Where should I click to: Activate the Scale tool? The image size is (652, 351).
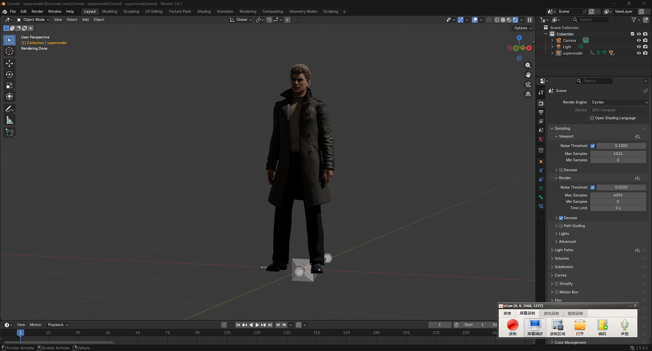pyautogui.click(x=10, y=85)
